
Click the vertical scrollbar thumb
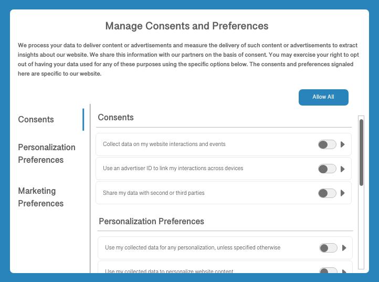click(x=361, y=152)
